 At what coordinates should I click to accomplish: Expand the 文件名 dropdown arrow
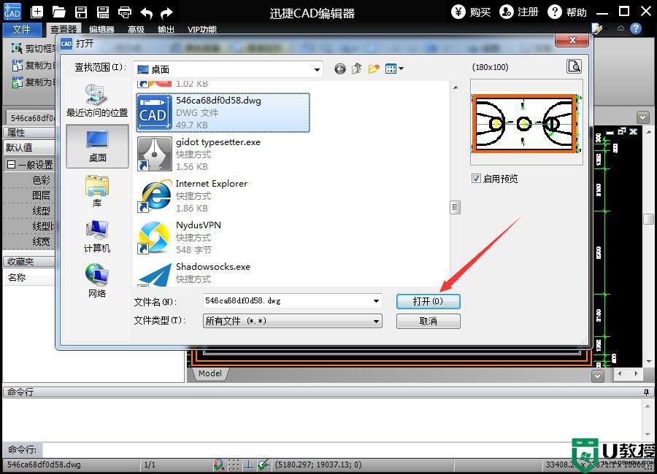click(x=376, y=300)
